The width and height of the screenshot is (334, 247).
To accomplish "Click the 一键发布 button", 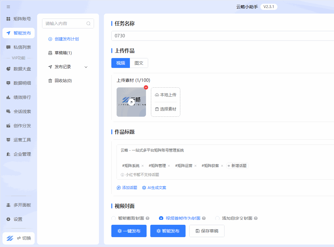I will (x=129, y=231).
